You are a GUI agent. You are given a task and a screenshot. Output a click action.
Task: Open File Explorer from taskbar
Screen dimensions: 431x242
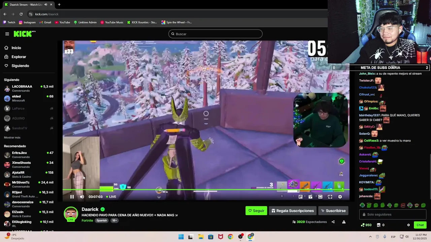(201, 237)
